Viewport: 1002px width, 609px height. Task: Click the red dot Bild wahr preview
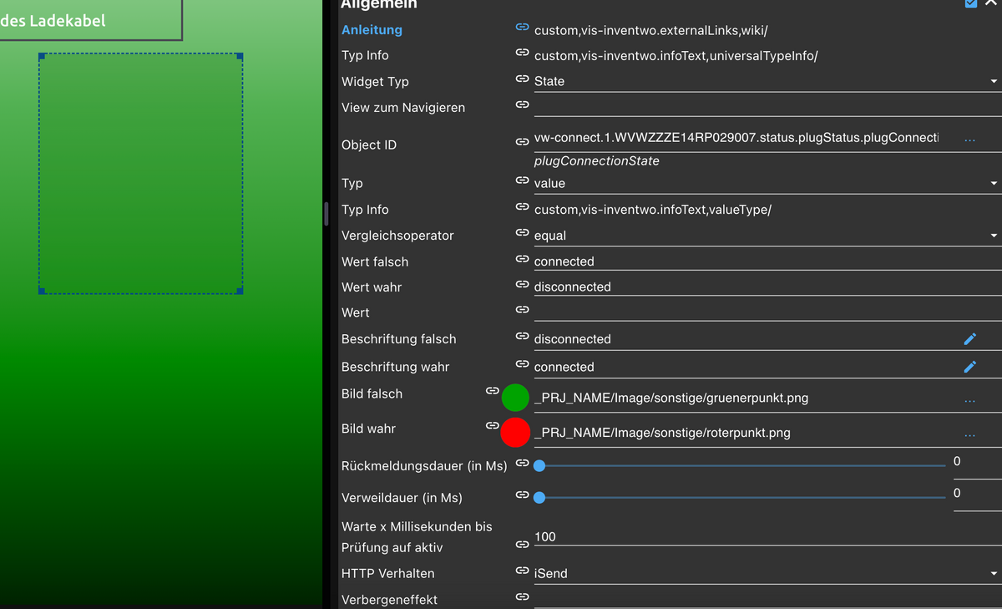(x=515, y=432)
